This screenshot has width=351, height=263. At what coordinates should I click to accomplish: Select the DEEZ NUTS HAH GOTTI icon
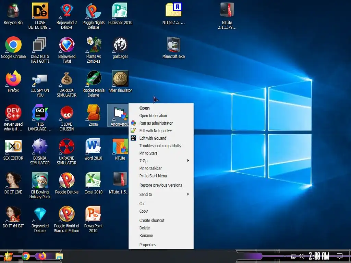tap(40, 50)
